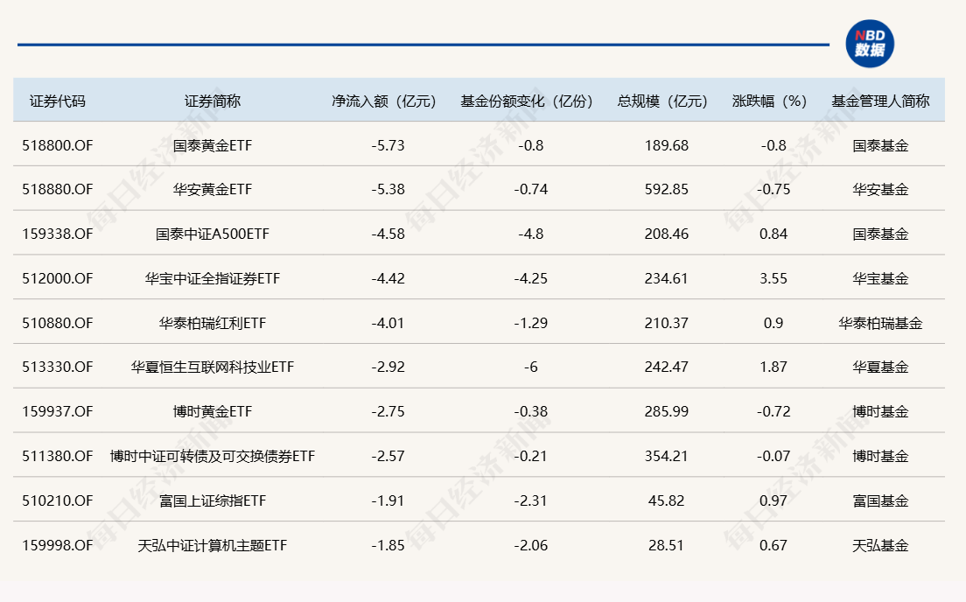The width and height of the screenshot is (966, 602).
Task: Select the 华夏恒生互联网科技业ETF name cell
Action: [213, 367]
